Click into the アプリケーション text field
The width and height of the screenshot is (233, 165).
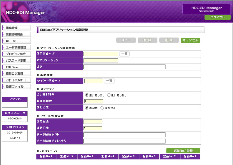(x=101, y=60)
